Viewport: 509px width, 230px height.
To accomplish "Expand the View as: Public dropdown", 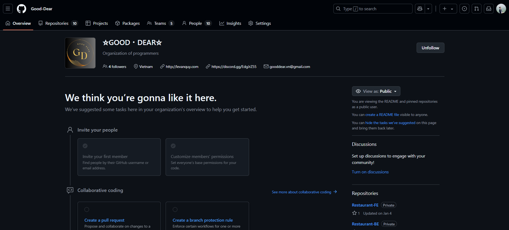I will point(376,91).
